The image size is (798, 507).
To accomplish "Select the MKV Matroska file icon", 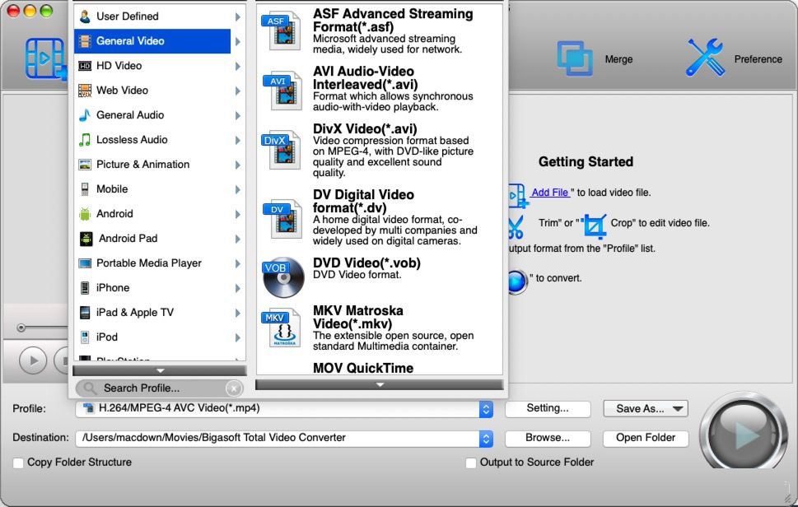I will coord(282,328).
